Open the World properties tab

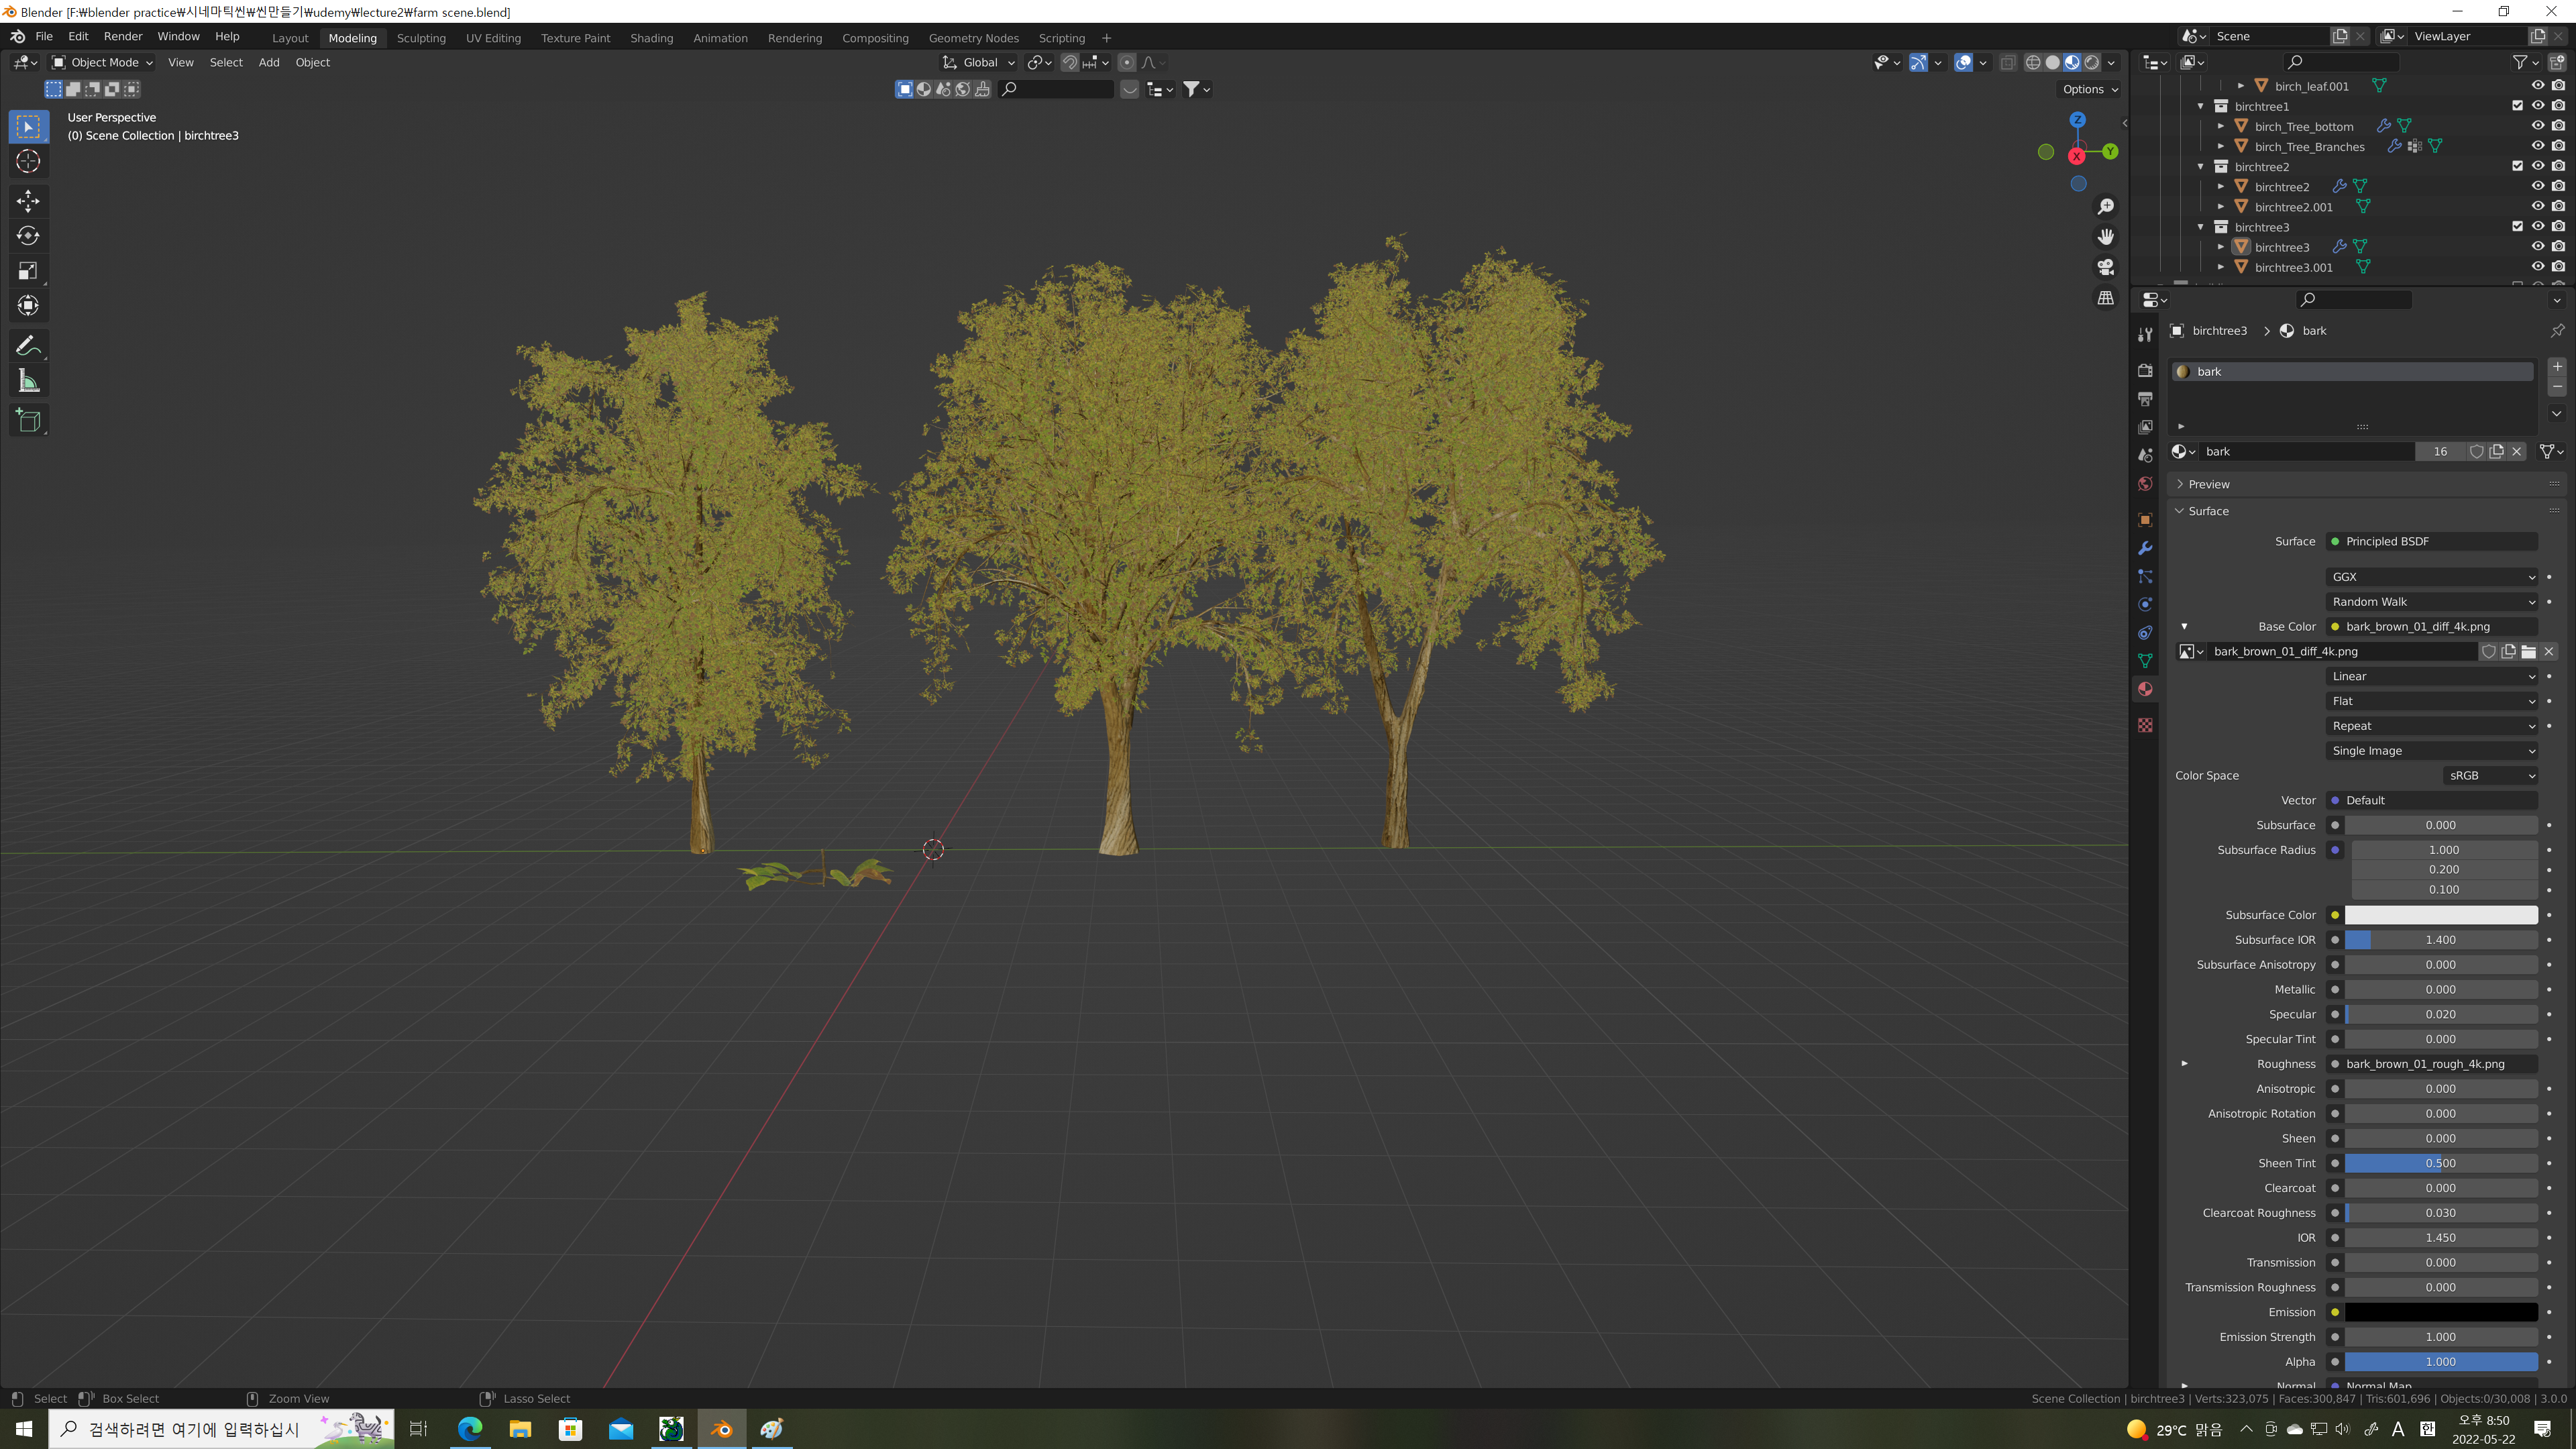point(2145,484)
